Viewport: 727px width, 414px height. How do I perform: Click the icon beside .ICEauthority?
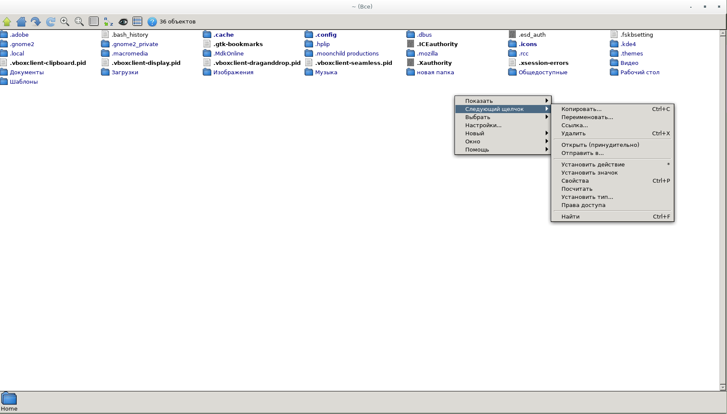coord(411,44)
